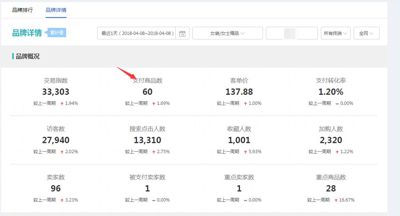The width and height of the screenshot is (400, 216).
Task: Click the 加购人数 metric title
Action: tap(331, 129)
